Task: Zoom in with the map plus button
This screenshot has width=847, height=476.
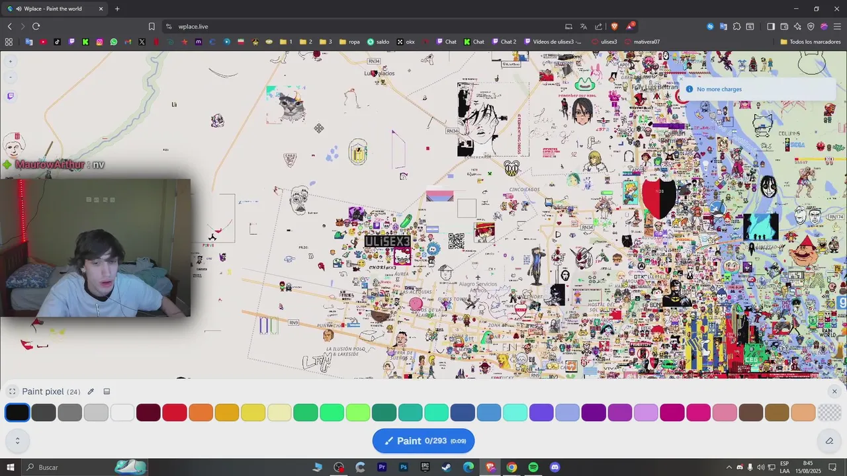Action: click(11, 61)
